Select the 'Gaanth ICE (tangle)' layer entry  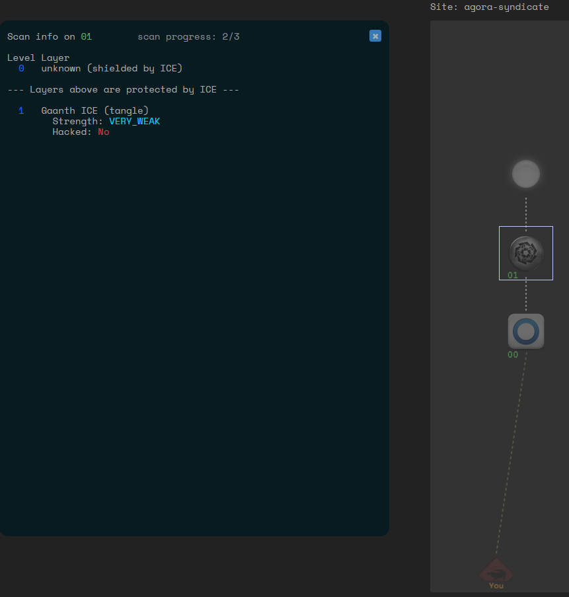pyautogui.click(x=95, y=111)
